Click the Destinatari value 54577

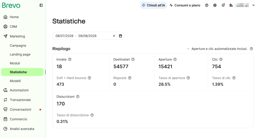click(121, 66)
